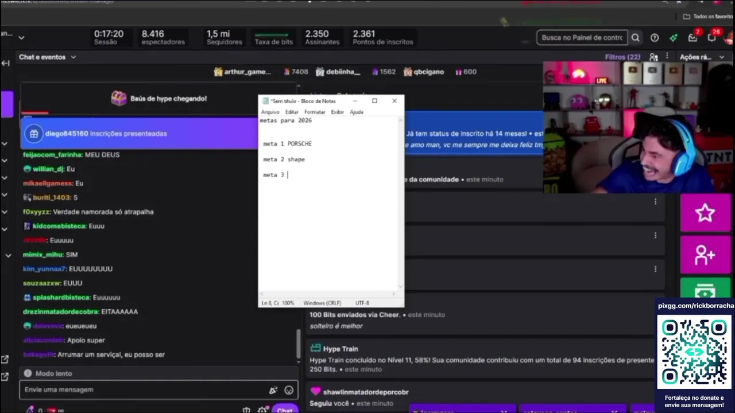The image size is (735, 413).
Task: Click the purple star quick action button
Action: [705, 213]
